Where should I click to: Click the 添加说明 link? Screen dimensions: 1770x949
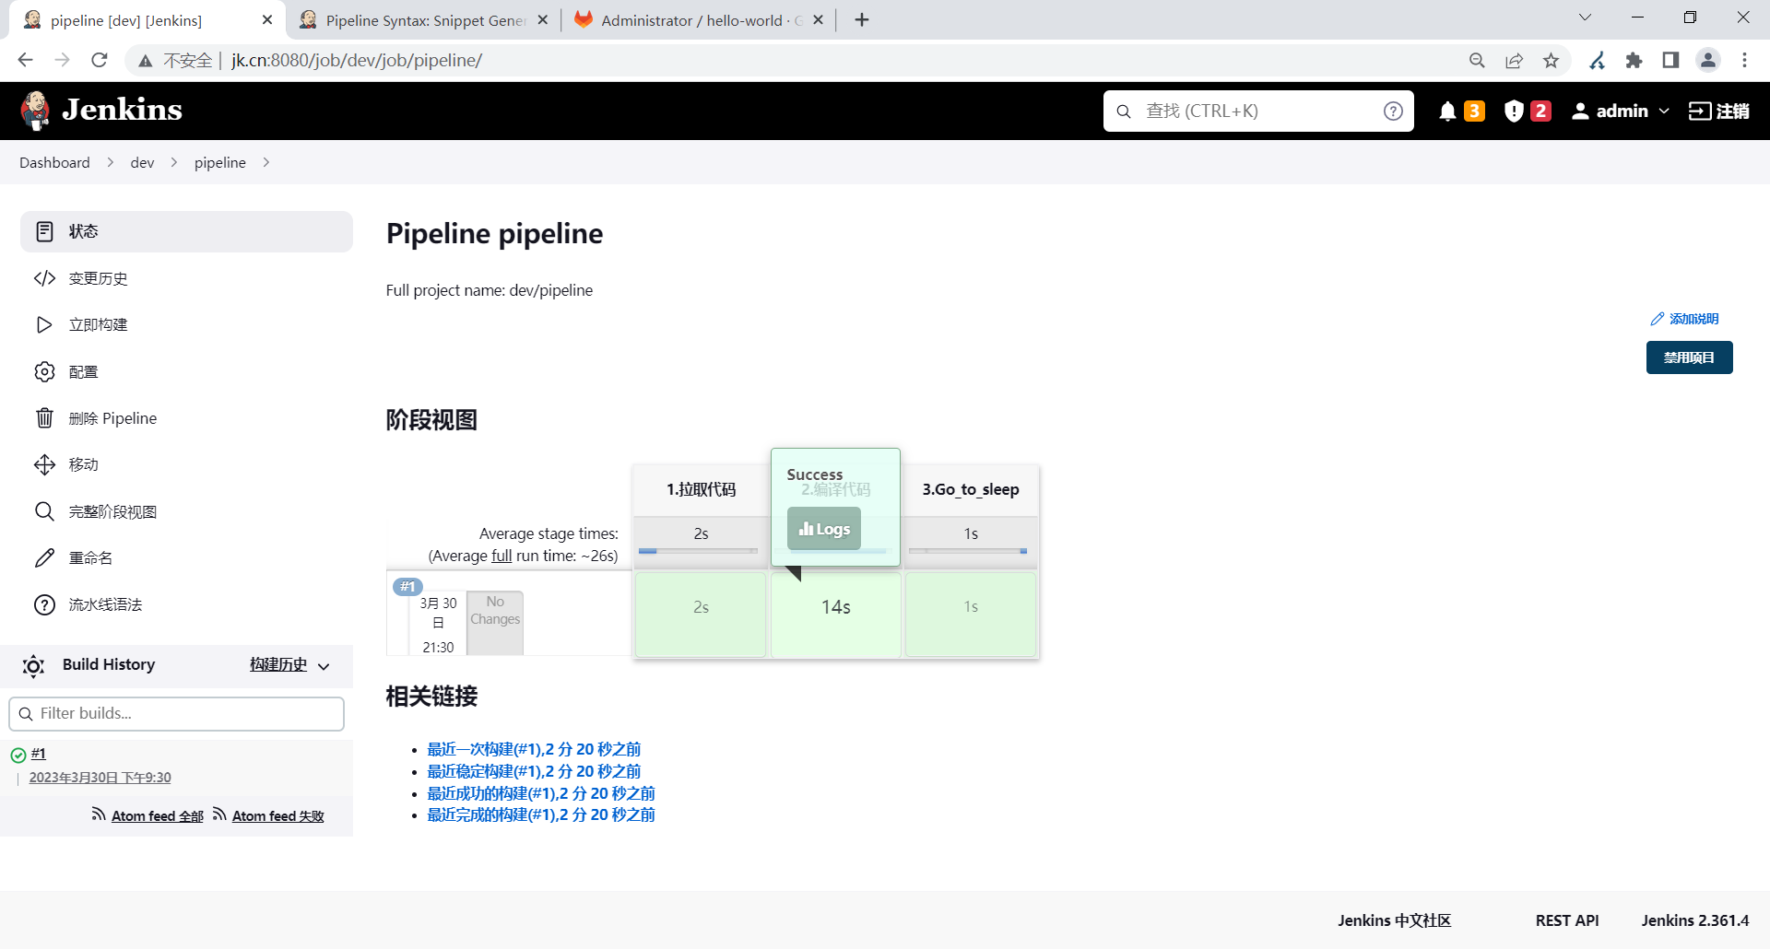1685,319
